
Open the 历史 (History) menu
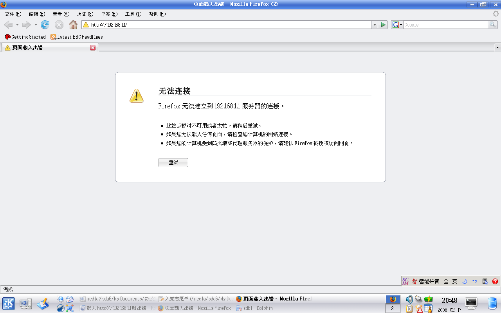85,14
